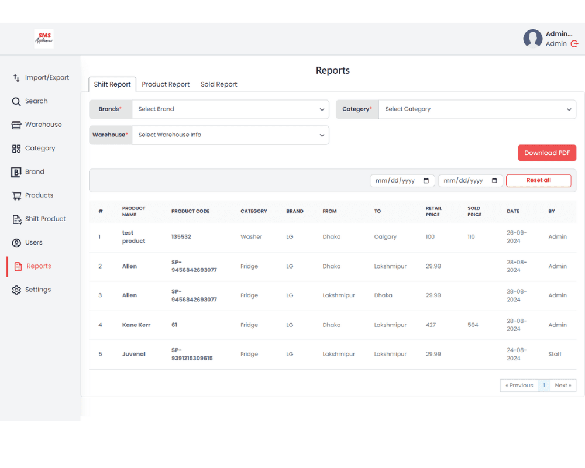Click 'Kane Kerr' product name
The image size is (585, 468).
coord(136,325)
